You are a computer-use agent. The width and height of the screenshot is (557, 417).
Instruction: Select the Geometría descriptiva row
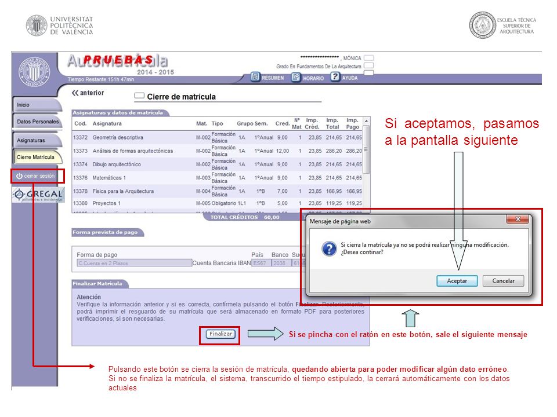coord(218,138)
